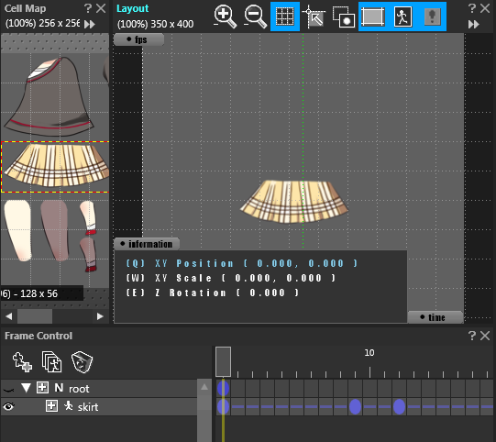This screenshot has height=442, width=496.
Task: Expand the Cell Map panel with double arrows
Action: (x=90, y=25)
